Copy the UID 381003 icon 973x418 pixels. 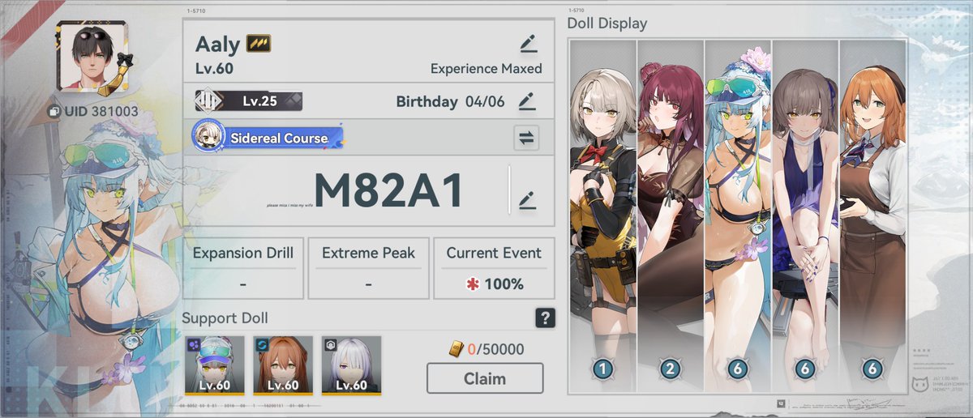point(54,112)
